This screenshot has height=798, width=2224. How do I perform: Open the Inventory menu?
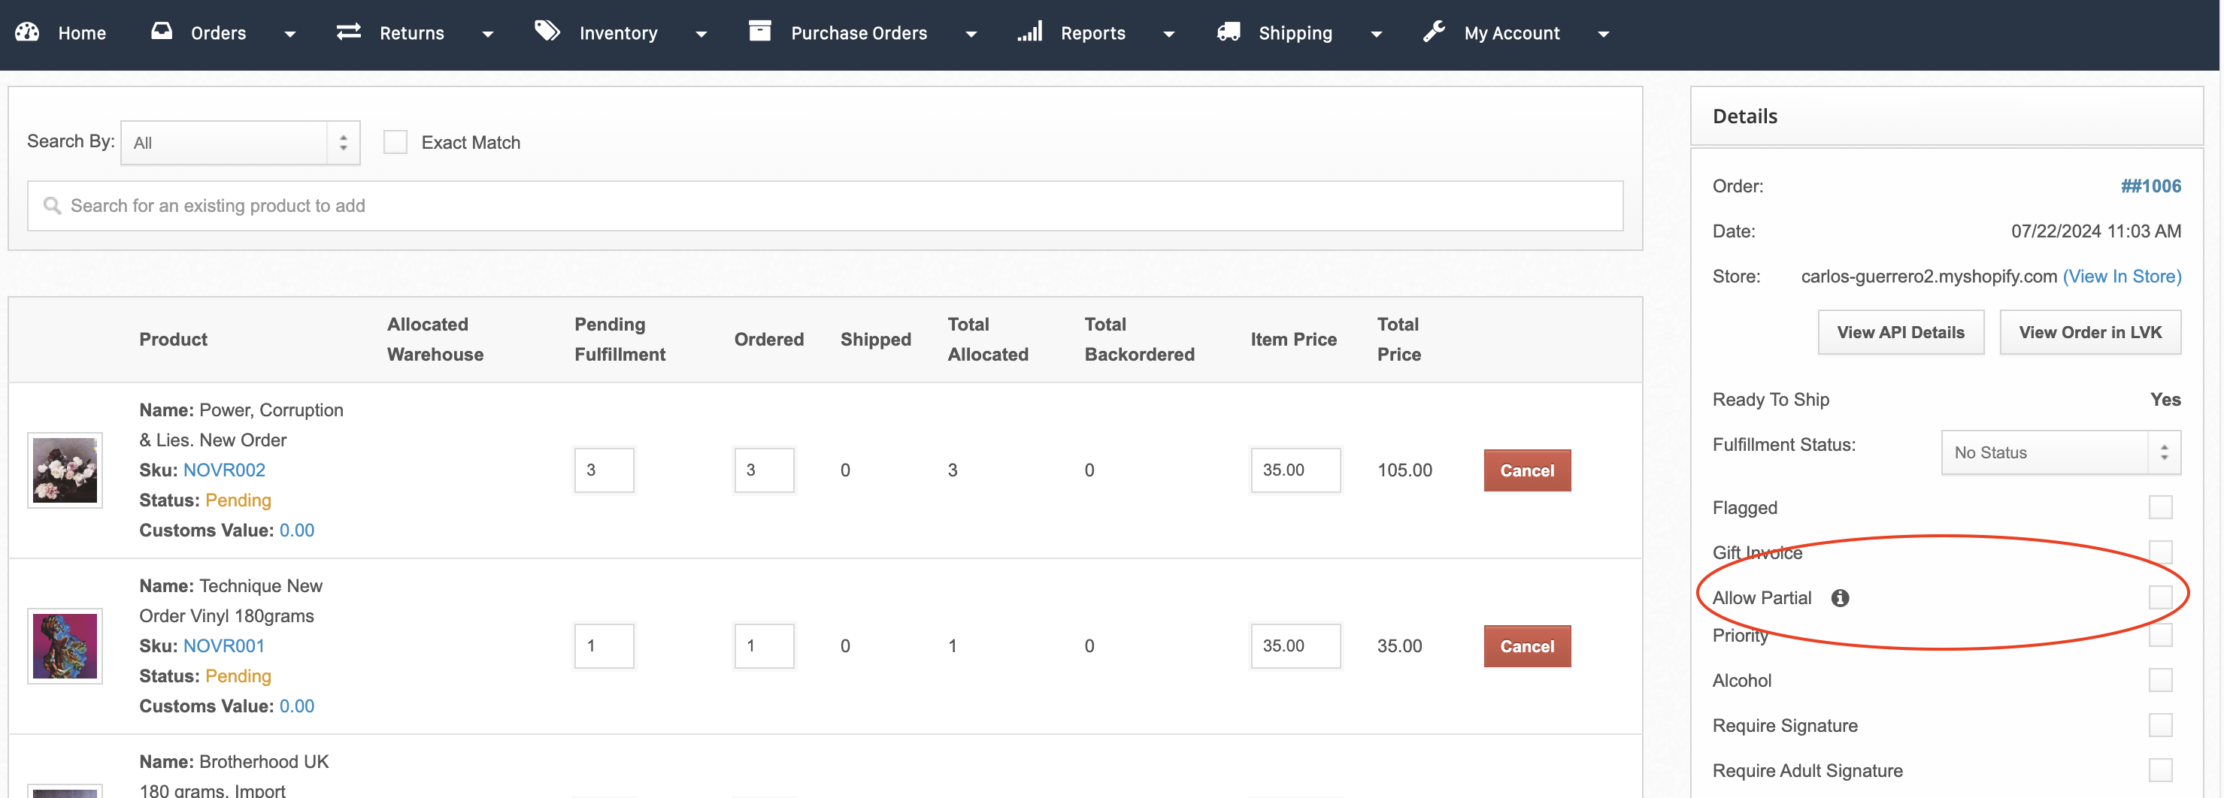point(618,33)
